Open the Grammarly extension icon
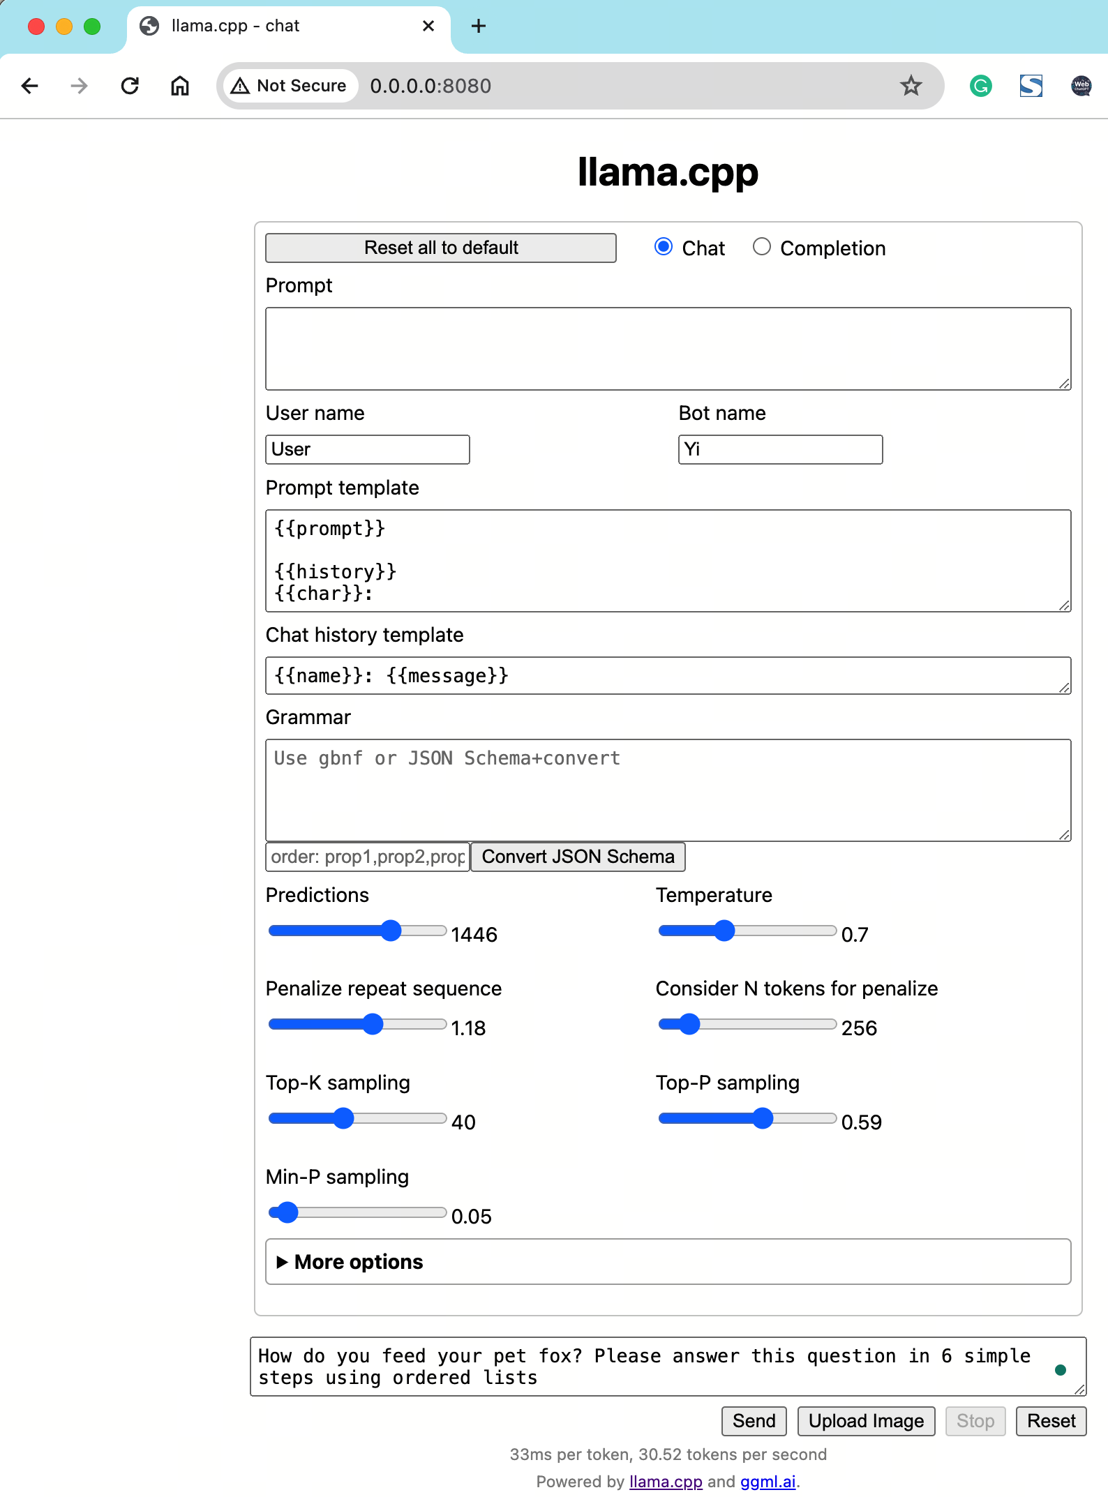Image resolution: width=1108 pixels, height=1497 pixels. tap(981, 86)
